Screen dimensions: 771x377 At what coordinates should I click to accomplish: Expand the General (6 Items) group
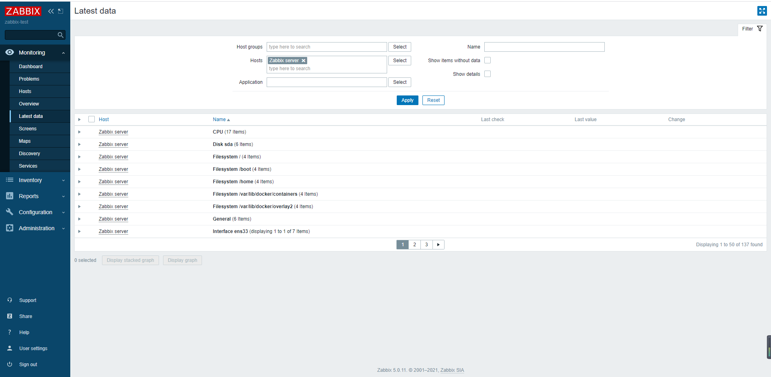pos(80,219)
